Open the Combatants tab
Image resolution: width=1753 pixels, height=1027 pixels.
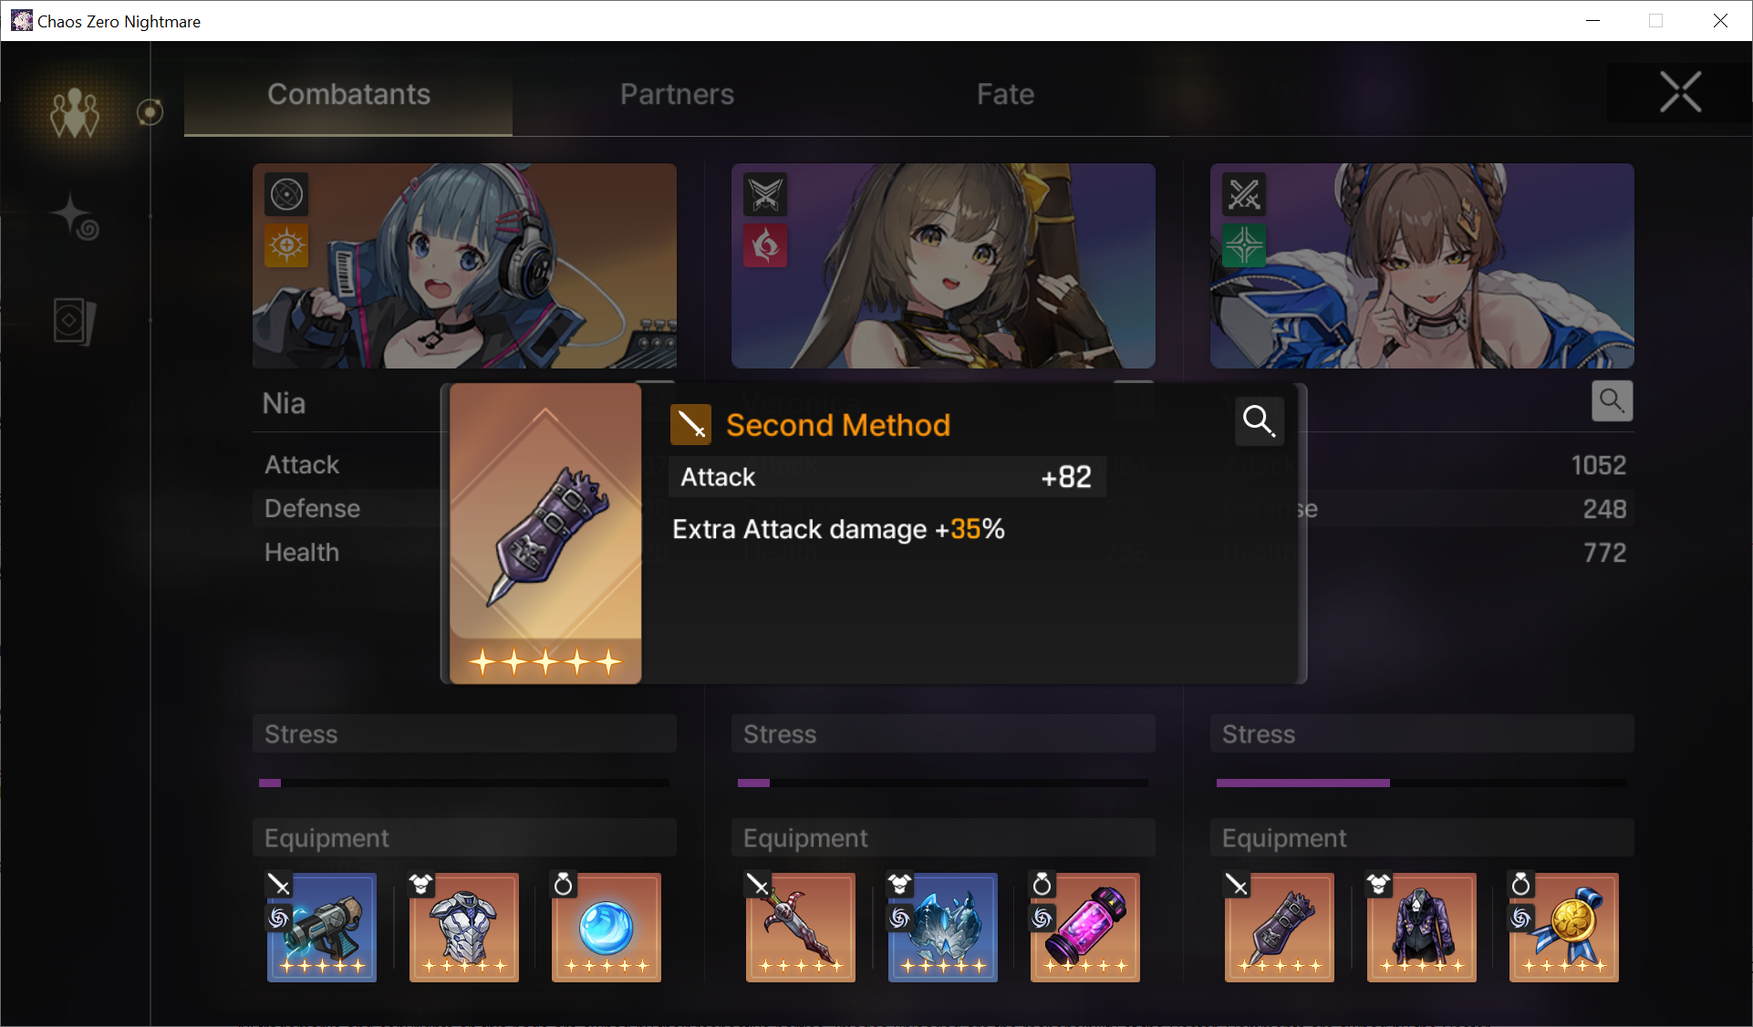[348, 94]
